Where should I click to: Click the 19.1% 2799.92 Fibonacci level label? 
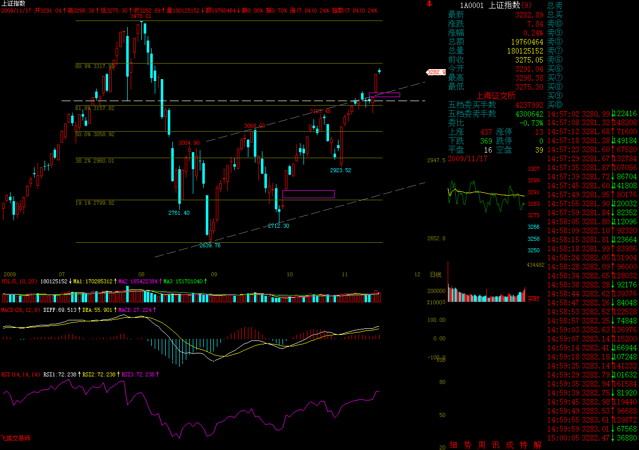pyautogui.click(x=95, y=203)
